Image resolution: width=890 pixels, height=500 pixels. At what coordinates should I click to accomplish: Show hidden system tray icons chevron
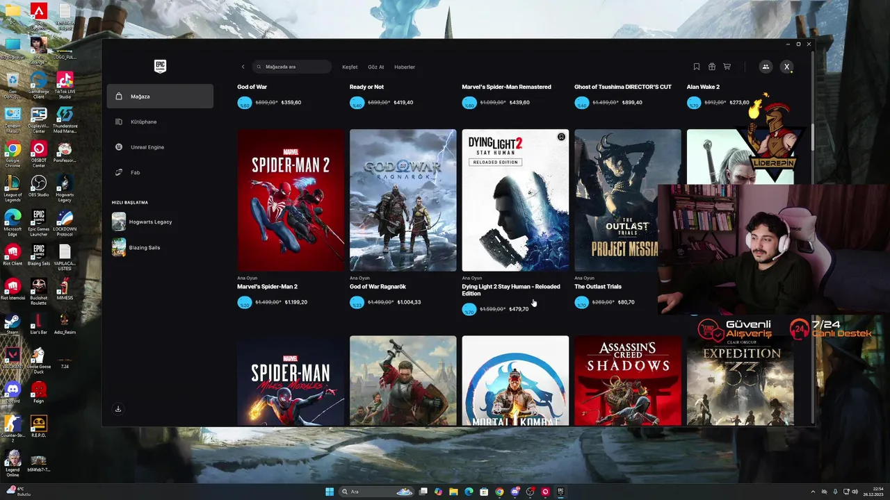pos(813,492)
